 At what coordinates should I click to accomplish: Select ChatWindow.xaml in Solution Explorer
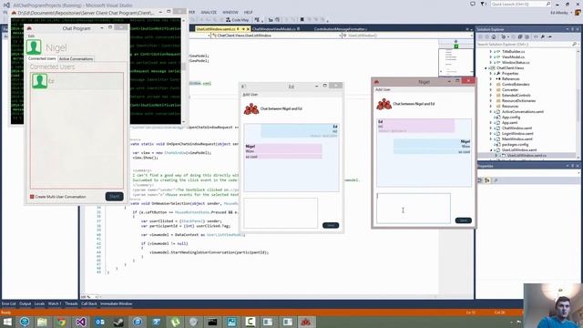[x=517, y=128]
